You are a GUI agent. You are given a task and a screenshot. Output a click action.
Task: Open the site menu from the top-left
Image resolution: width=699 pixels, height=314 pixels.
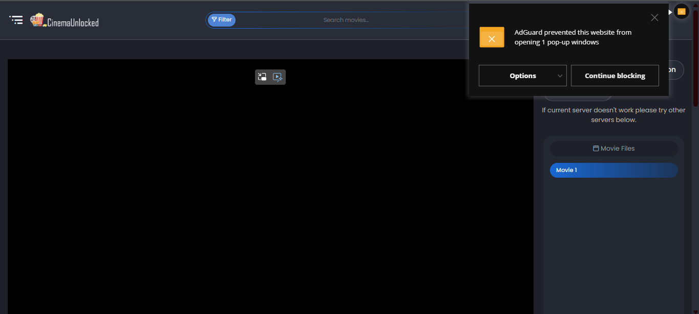[16, 19]
